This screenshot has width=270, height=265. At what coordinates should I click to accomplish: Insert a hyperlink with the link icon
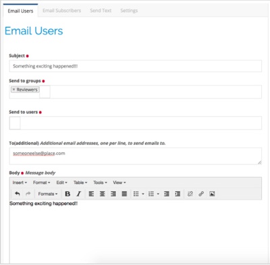pyautogui.click(x=201, y=194)
